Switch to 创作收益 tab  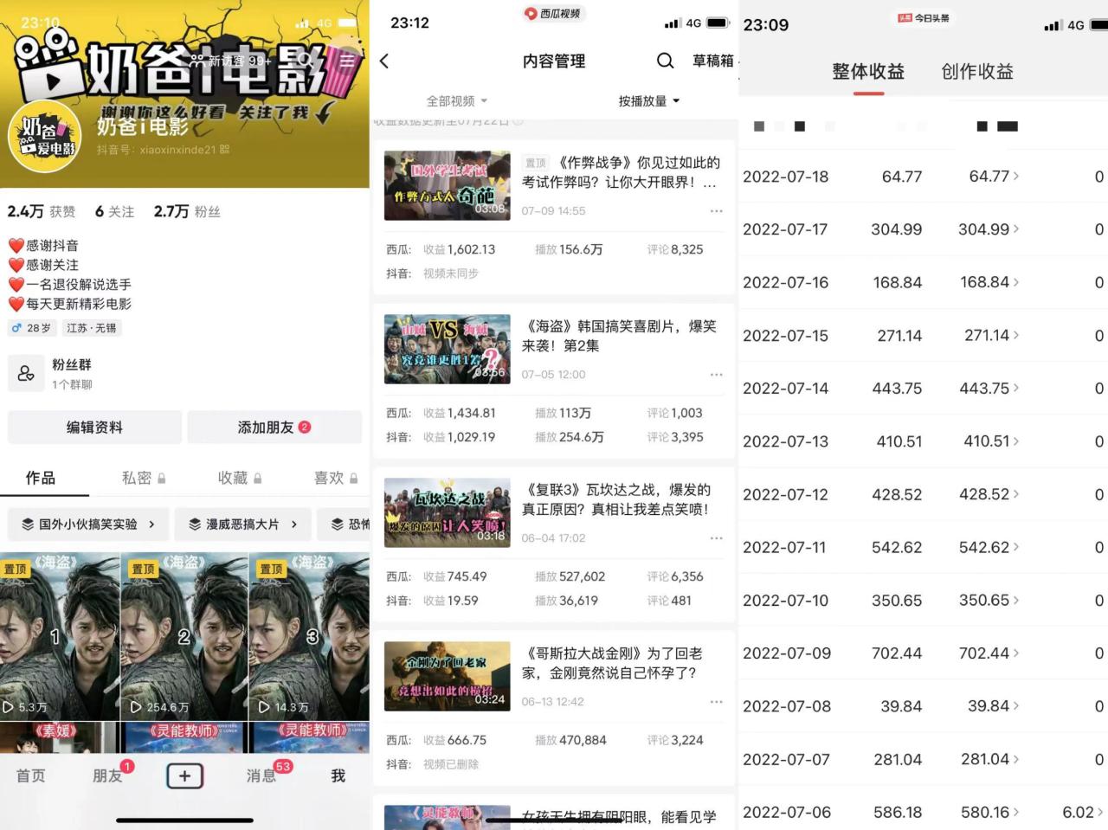click(x=977, y=72)
